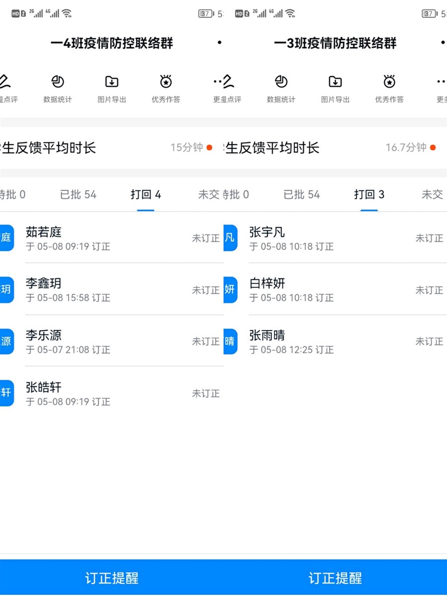Select 已批 54 tab in 一4班 group
The height and width of the screenshot is (597, 447).
coord(78,195)
